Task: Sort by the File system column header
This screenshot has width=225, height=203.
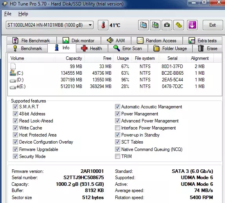Action: pos(145,58)
